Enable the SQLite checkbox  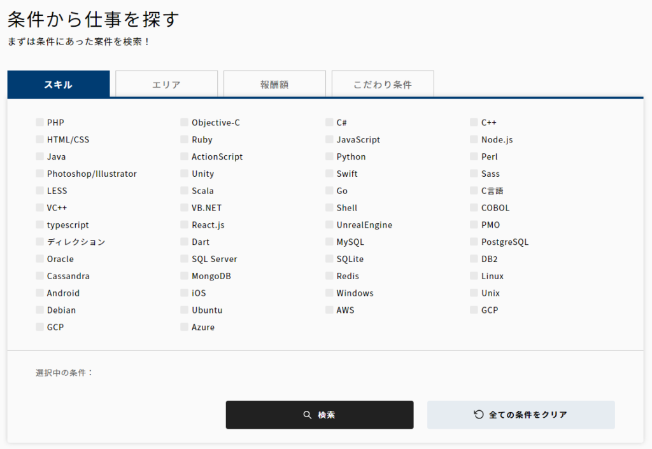pos(329,258)
